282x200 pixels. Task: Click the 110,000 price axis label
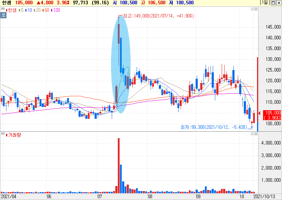(273, 102)
